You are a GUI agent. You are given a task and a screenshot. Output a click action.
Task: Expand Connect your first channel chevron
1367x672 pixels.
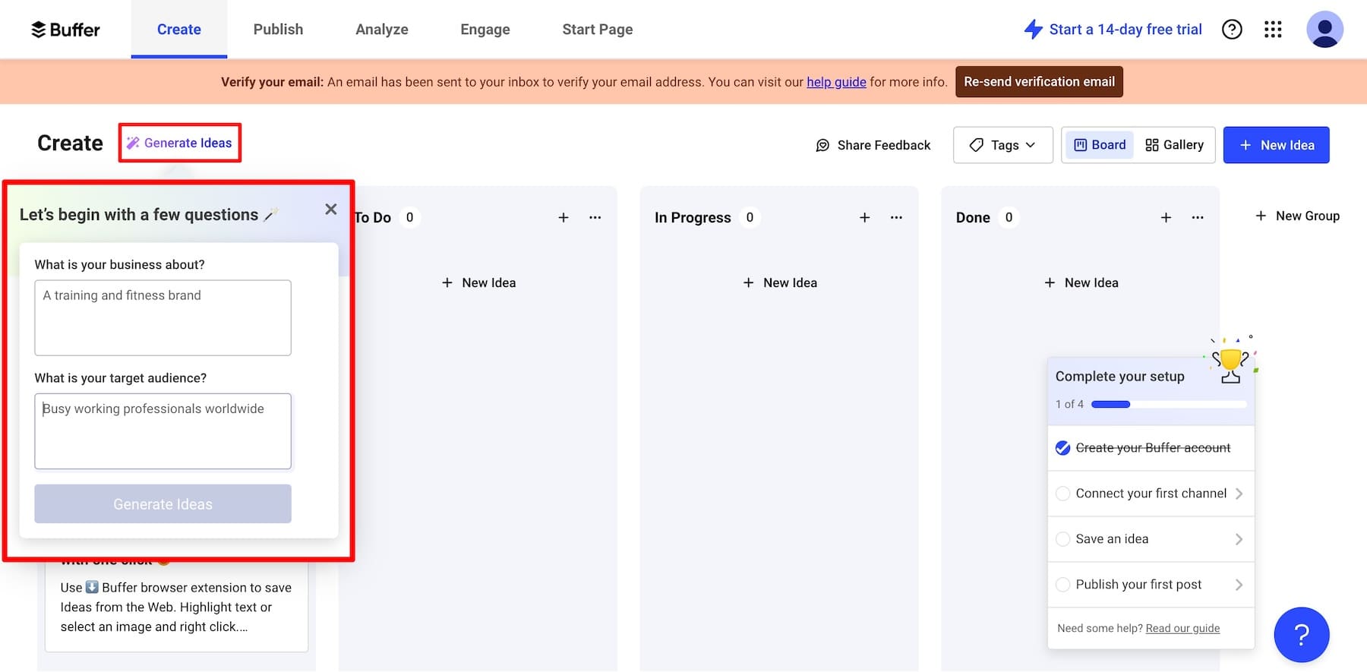click(x=1239, y=494)
